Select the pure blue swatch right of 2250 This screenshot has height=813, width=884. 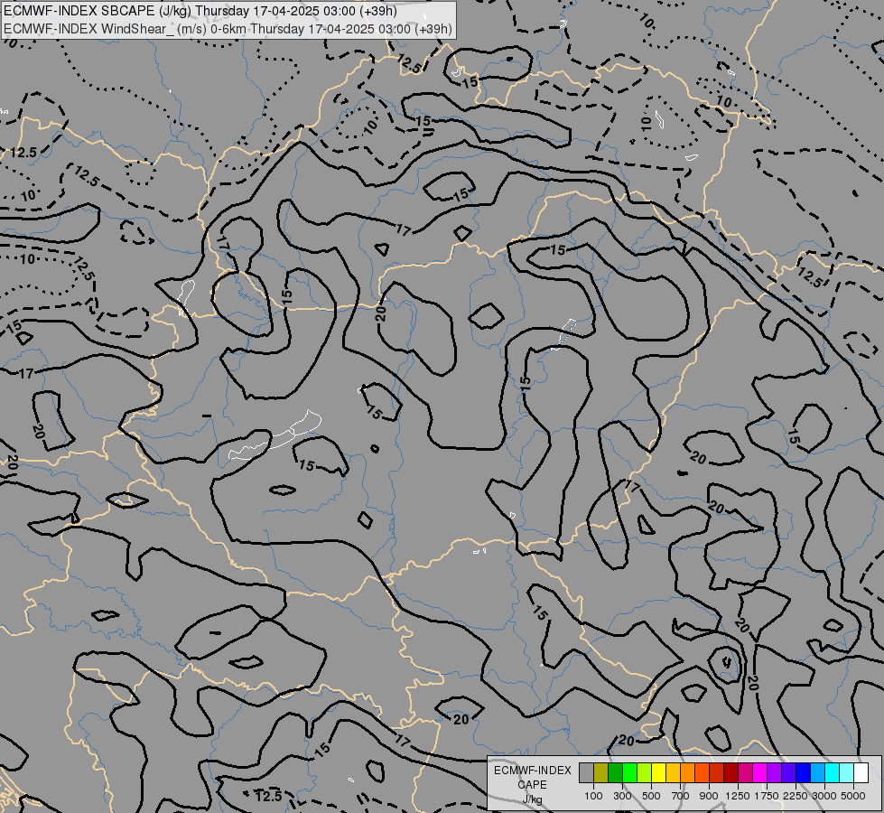point(804,772)
